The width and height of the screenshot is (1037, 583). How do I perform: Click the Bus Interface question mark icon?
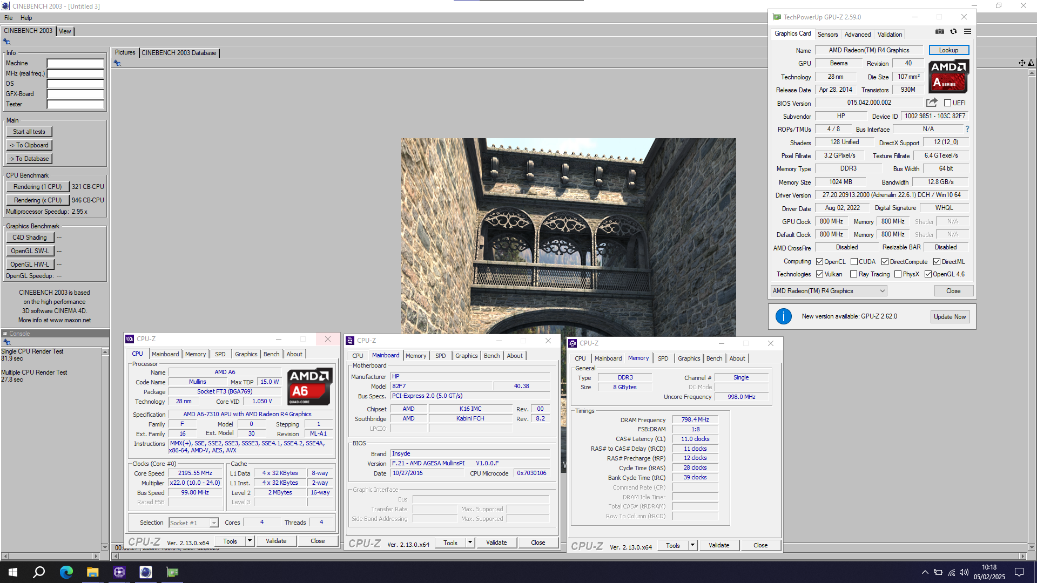[x=967, y=129]
